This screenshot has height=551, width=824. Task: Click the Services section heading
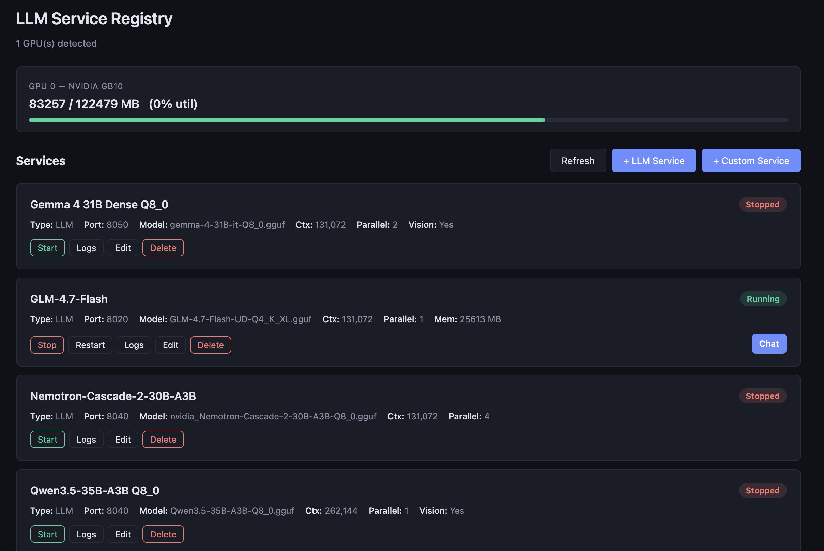[x=41, y=161]
